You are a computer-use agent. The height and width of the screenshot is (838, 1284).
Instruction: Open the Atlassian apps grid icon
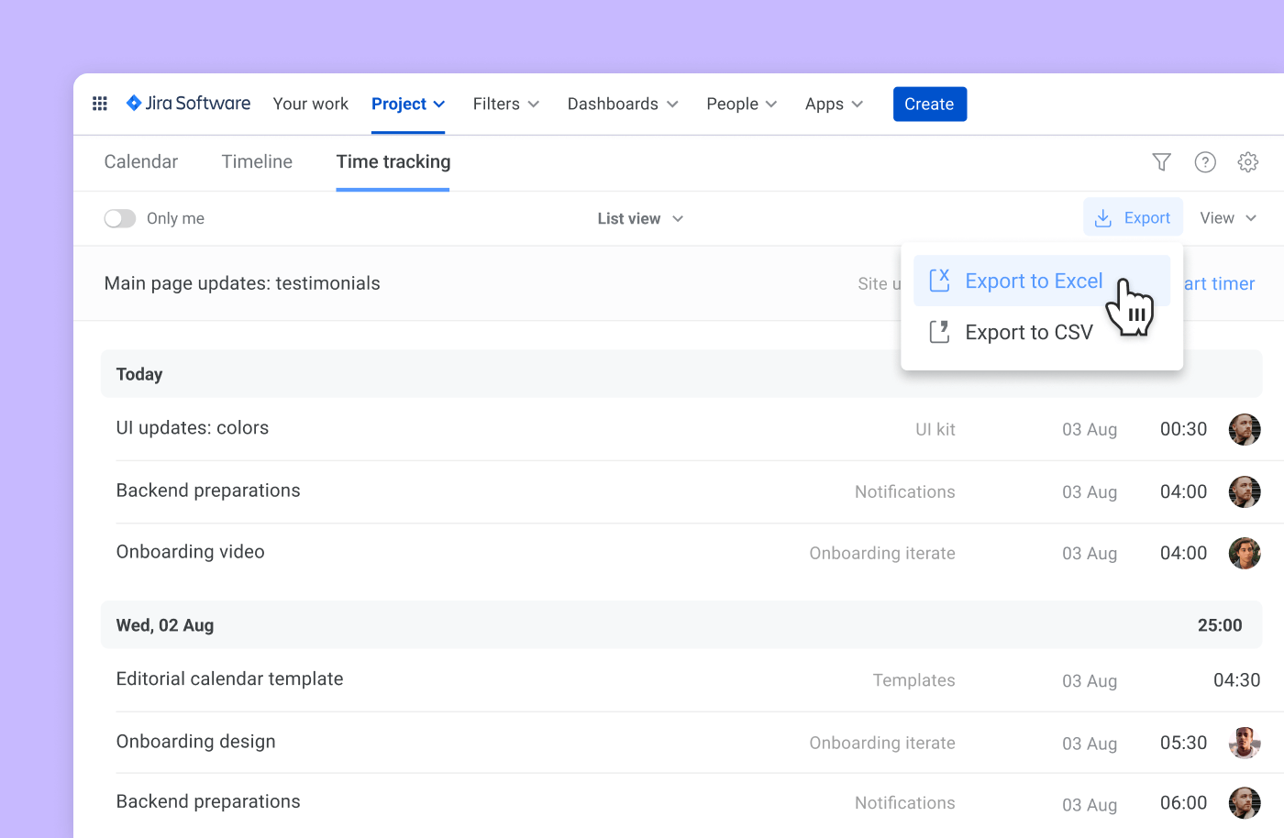(x=99, y=104)
